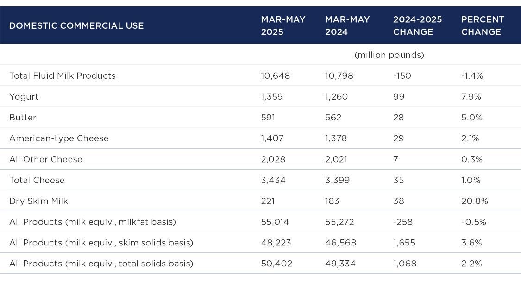
Task: Click the 20.8% percent change value
Action: tap(474, 201)
